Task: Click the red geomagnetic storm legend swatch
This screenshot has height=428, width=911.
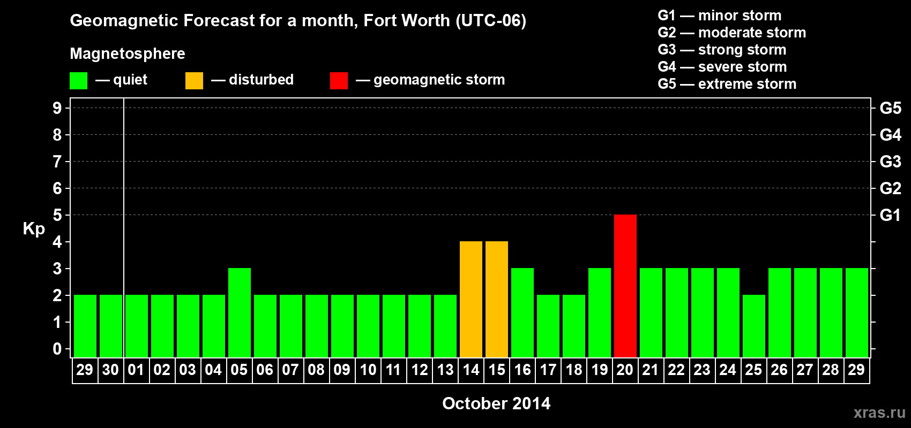Action: coord(339,81)
